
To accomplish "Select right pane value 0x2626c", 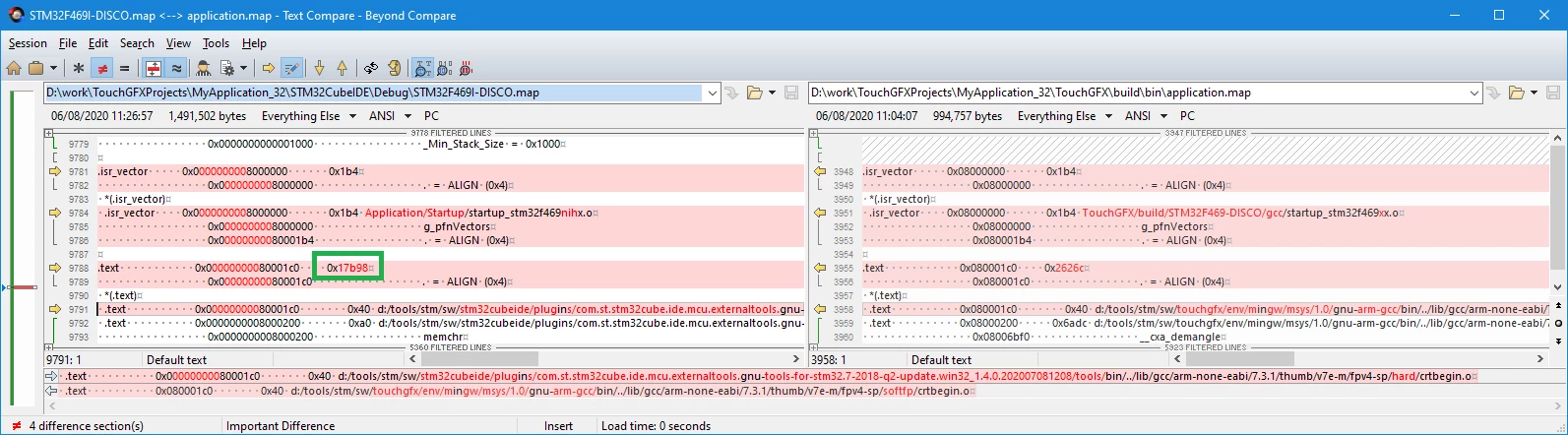I will tap(1065, 268).
